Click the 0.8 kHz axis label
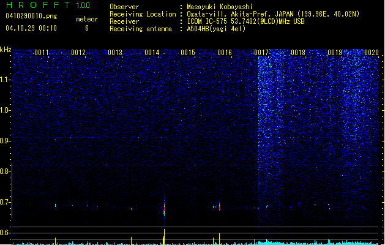The height and width of the screenshot is (245, 385). pyautogui.click(x=5, y=171)
